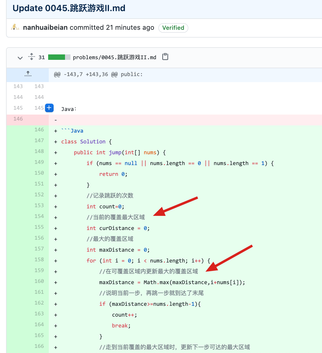The width and height of the screenshot is (322, 353).
Task: Click the 'int curDistance = 0;' line
Action: 118,228
